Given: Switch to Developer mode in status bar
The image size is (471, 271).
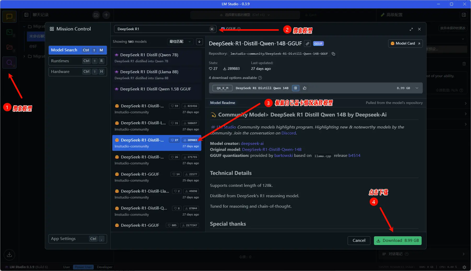Looking at the screenshot, I should [x=104, y=267].
